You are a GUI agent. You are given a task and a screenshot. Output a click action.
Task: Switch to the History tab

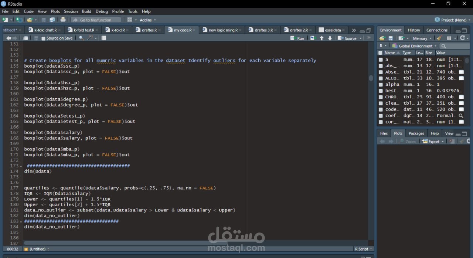click(x=414, y=30)
